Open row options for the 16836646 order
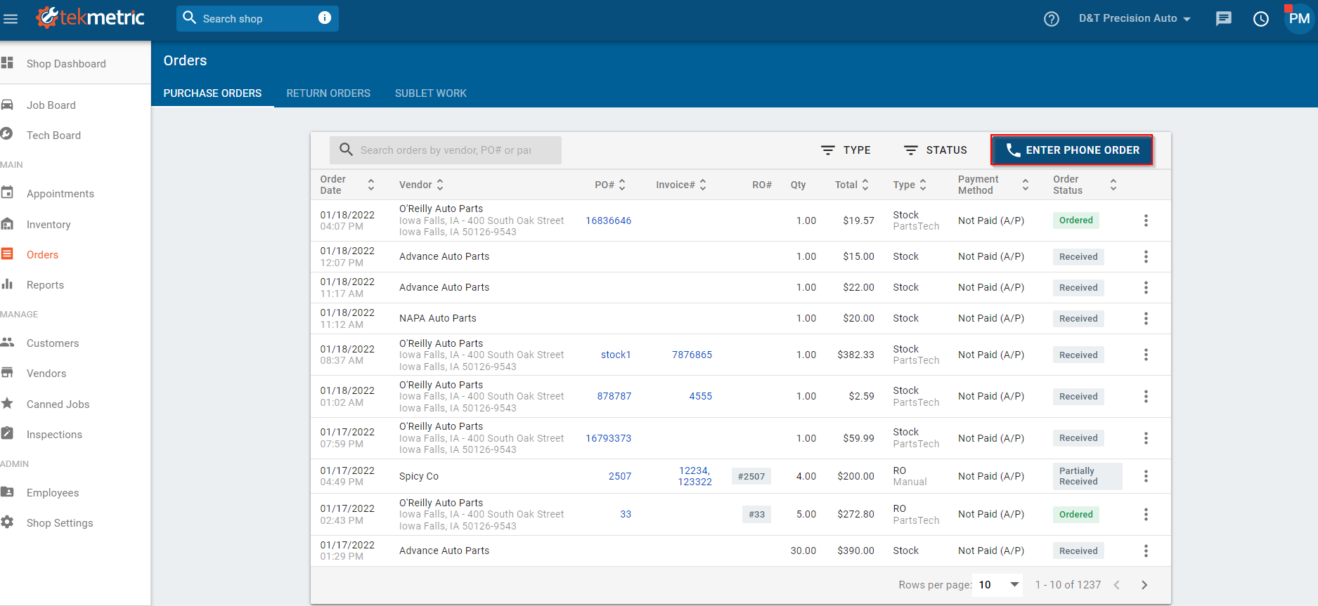Viewport: 1318px width, 606px height. [x=1146, y=220]
